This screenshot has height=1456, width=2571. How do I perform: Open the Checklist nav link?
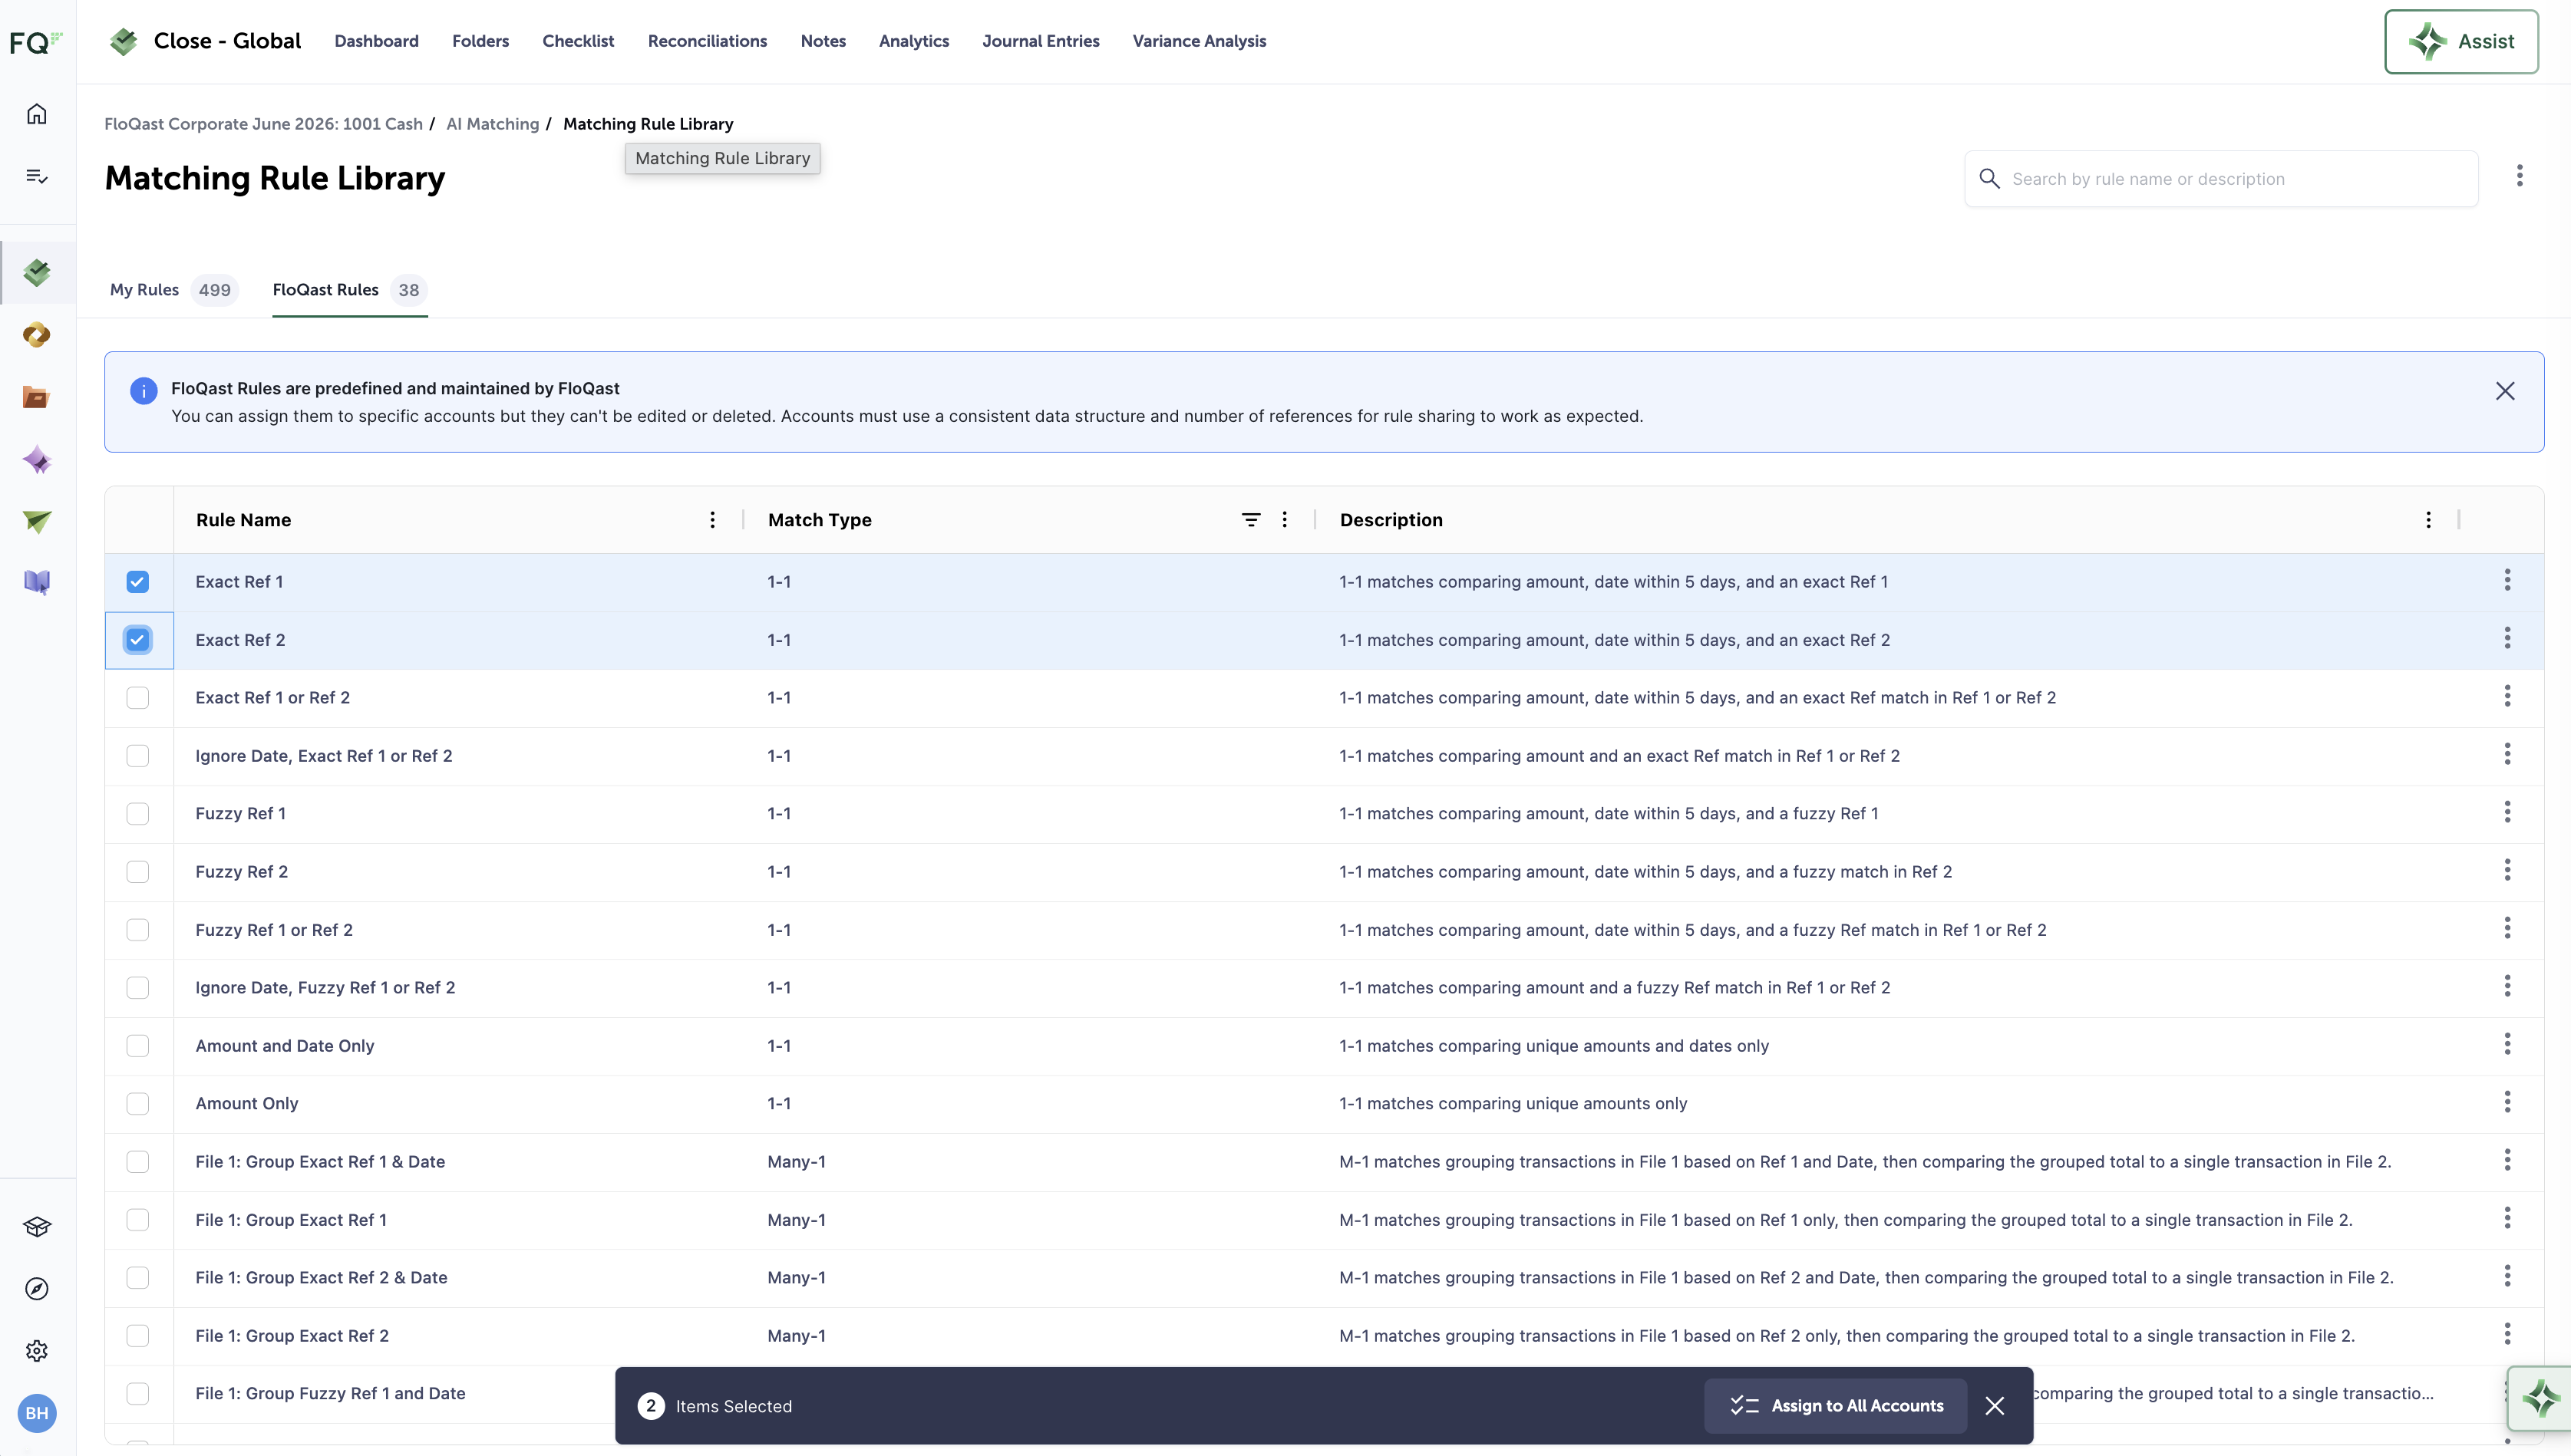pos(578,41)
